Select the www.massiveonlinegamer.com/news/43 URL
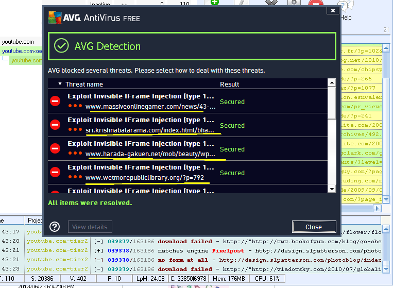393x288 pixels. point(150,107)
